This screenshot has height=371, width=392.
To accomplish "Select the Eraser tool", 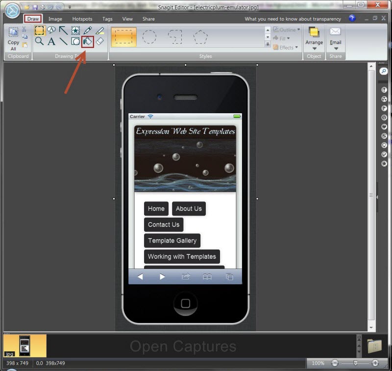I will 100,41.
